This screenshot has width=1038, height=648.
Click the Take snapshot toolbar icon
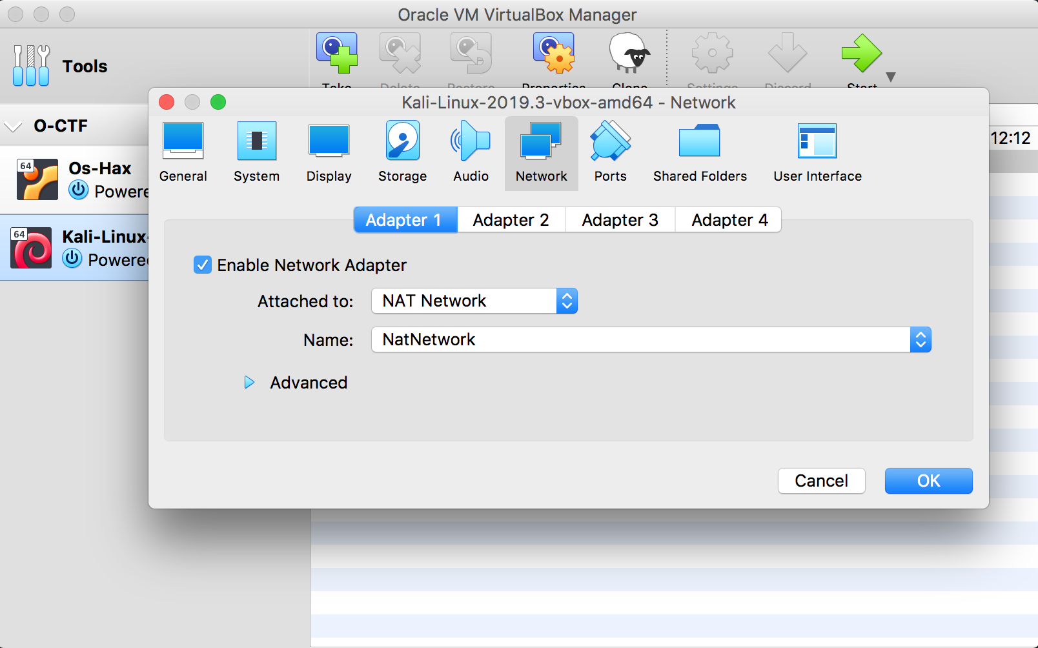[x=337, y=54]
